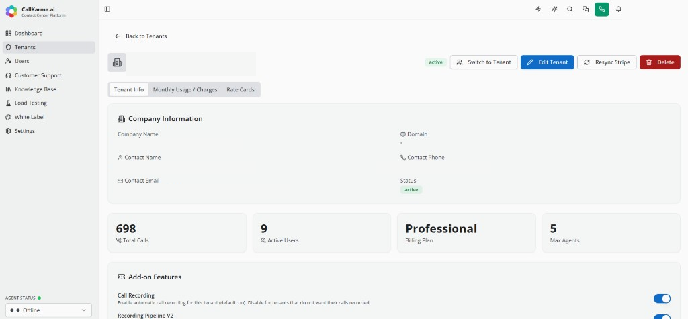Click the active badge under Status
Viewport: 688px width, 319px height.
411,190
